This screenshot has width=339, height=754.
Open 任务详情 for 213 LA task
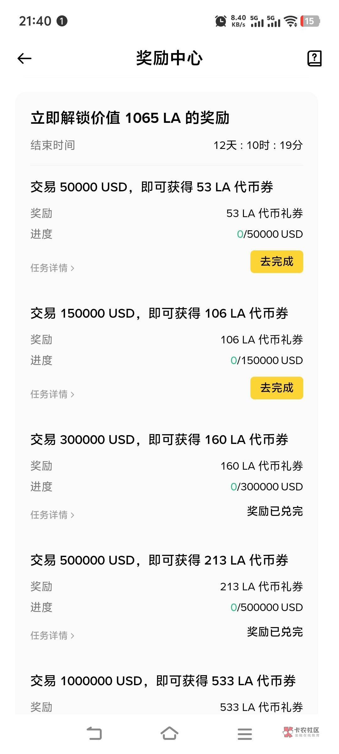click(x=52, y=636)
